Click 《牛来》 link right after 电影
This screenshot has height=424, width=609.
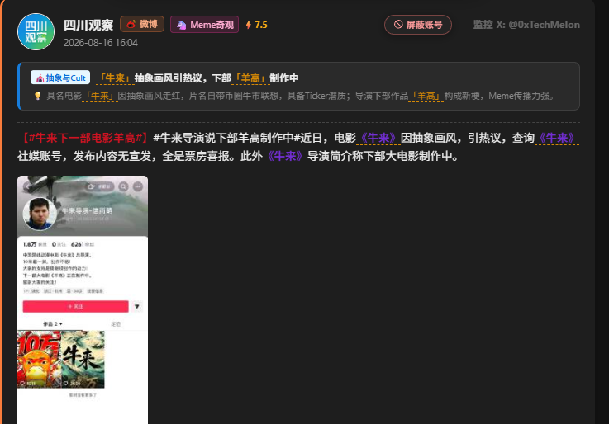tap(378, 138)
